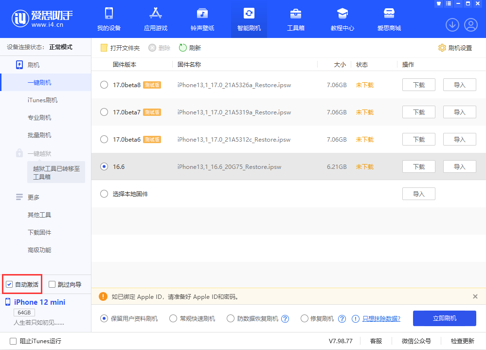Image resolution: width=486 pixels, height=350 pixels.
Task: Open the 工具箱 toolbox
Action: [295, 18]
